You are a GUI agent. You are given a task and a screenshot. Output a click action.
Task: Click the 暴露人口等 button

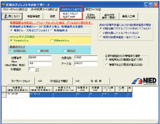coord(128,16)
